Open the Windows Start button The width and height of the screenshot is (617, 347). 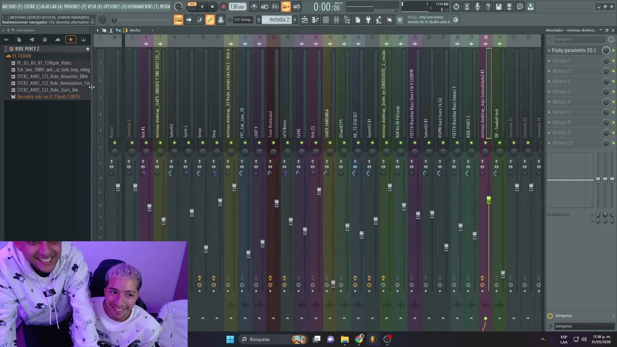[x=230, y=339]
